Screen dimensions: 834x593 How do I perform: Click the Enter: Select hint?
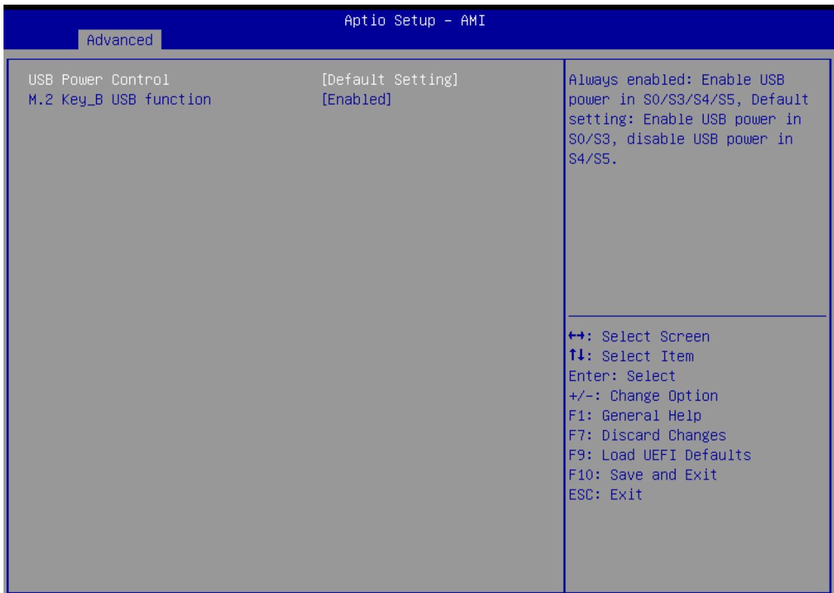click(622, 376)
